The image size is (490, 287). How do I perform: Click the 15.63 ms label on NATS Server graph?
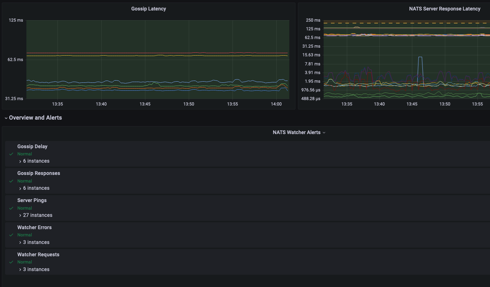pyautogui.click(x=312, y=55)
